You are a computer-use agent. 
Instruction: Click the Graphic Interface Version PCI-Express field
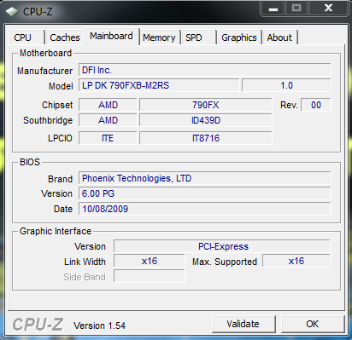coord(222,246)
